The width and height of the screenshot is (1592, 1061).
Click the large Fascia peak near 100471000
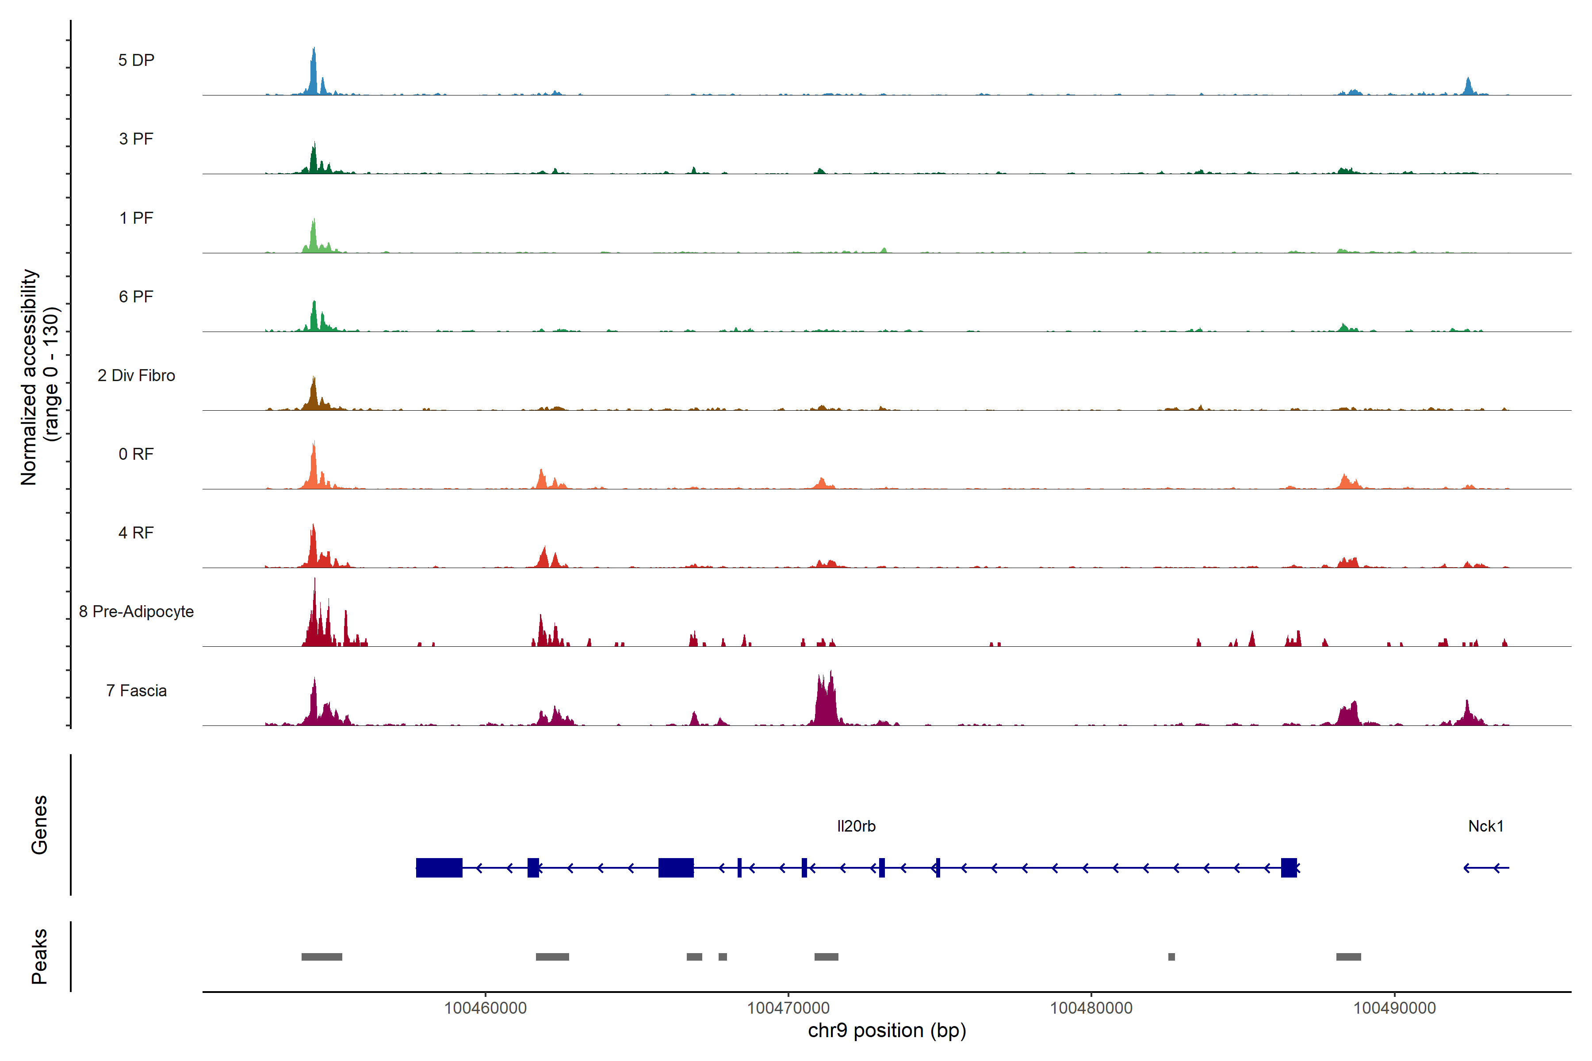826,704
